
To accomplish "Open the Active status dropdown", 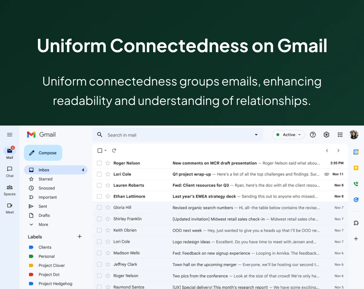I will click(288, 135).
